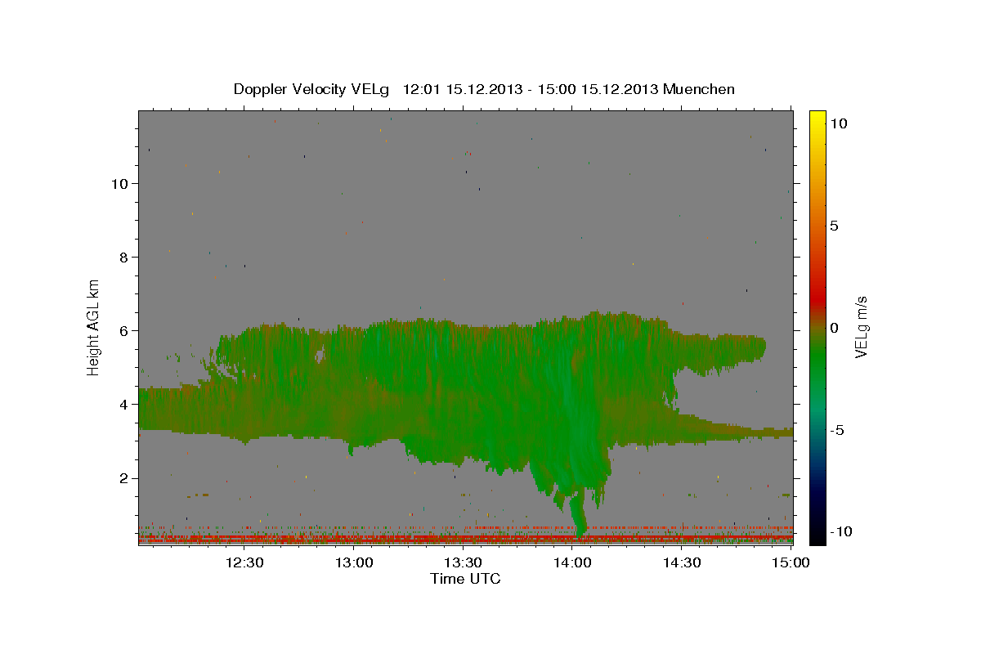Click the red ground clutter band at bottom
981x654 pixels.
pyautogui.click(x=465, y=540)
